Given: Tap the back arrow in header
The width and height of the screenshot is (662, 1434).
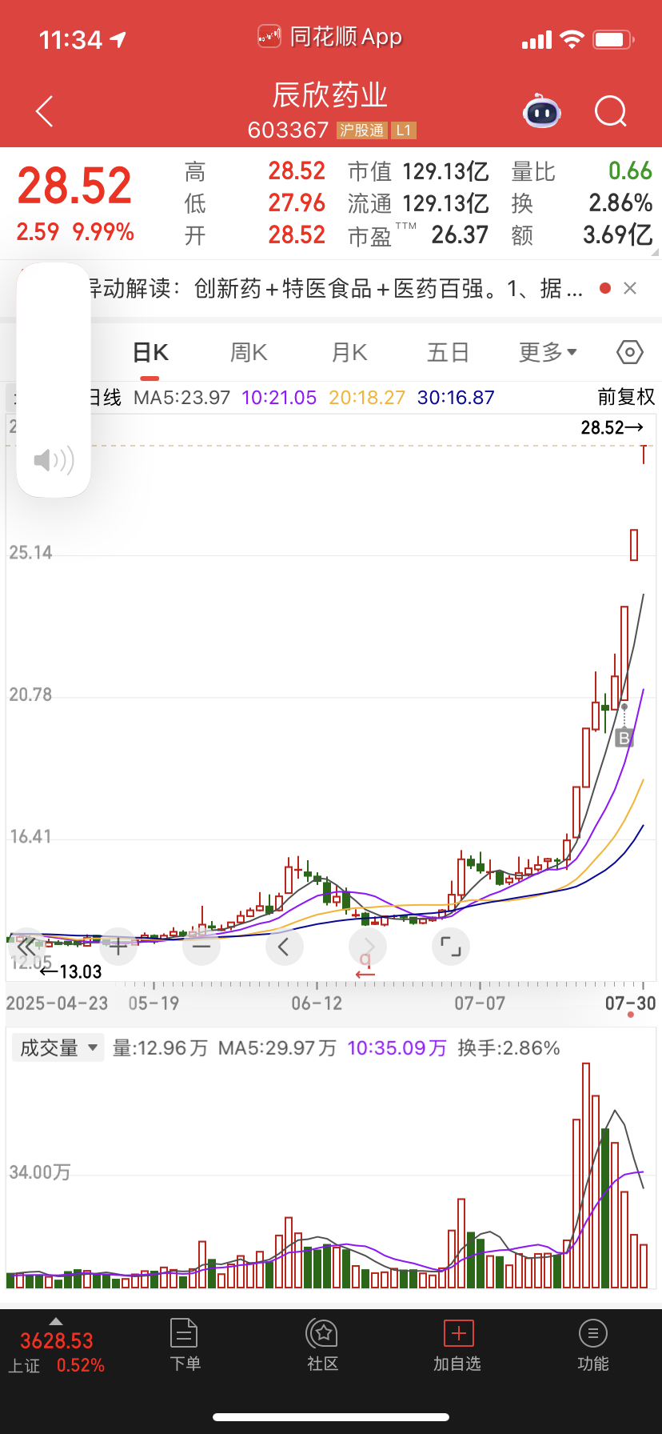Looking at the screenshot, I should point(45,111).
